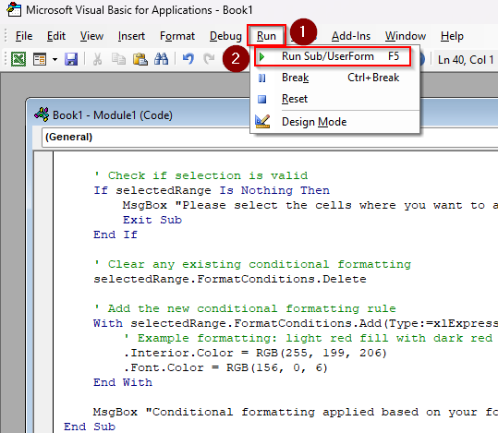Click the Insert UserForm toolbar icon
This screenshot has height=433, width=498.
40,59
